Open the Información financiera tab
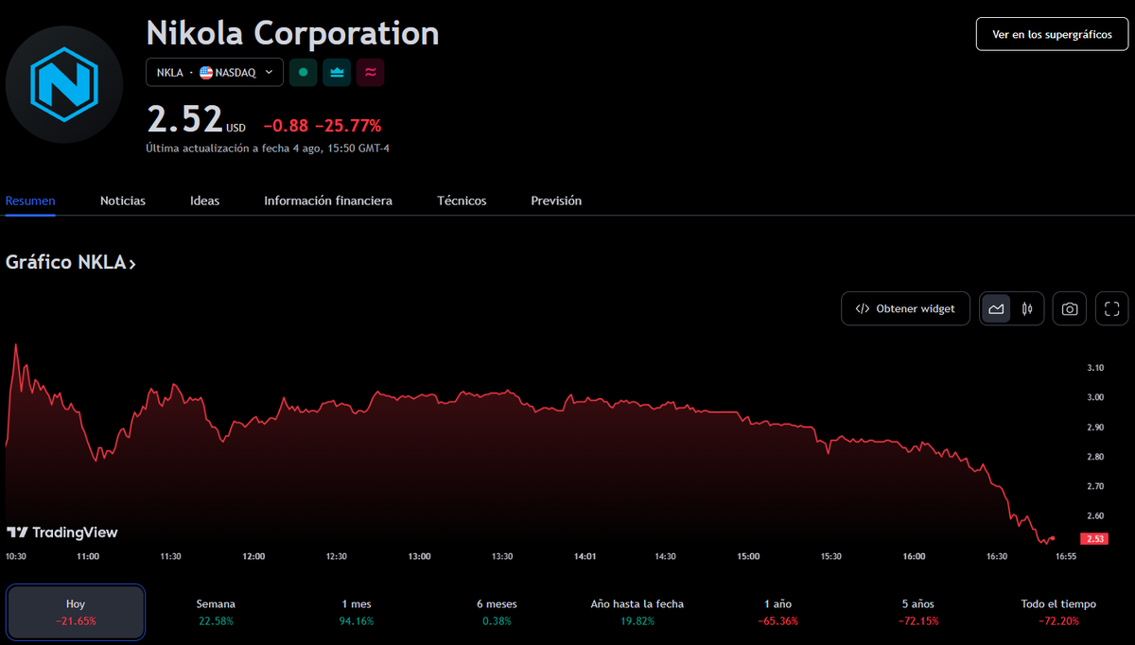The image size is (1135, 645). (x=327, y=200)
